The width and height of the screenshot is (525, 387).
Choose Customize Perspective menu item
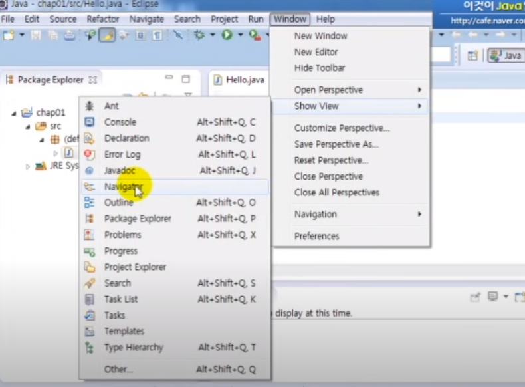coord(350,128)
